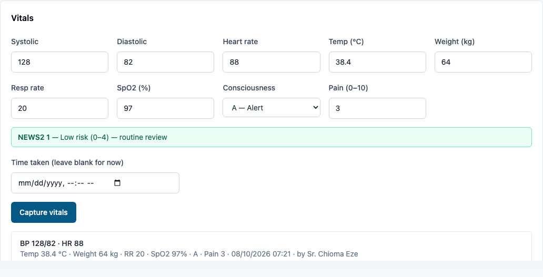
Task: Click the Vitals section heading
Action: pyautogui.click(x=22, y=18)
